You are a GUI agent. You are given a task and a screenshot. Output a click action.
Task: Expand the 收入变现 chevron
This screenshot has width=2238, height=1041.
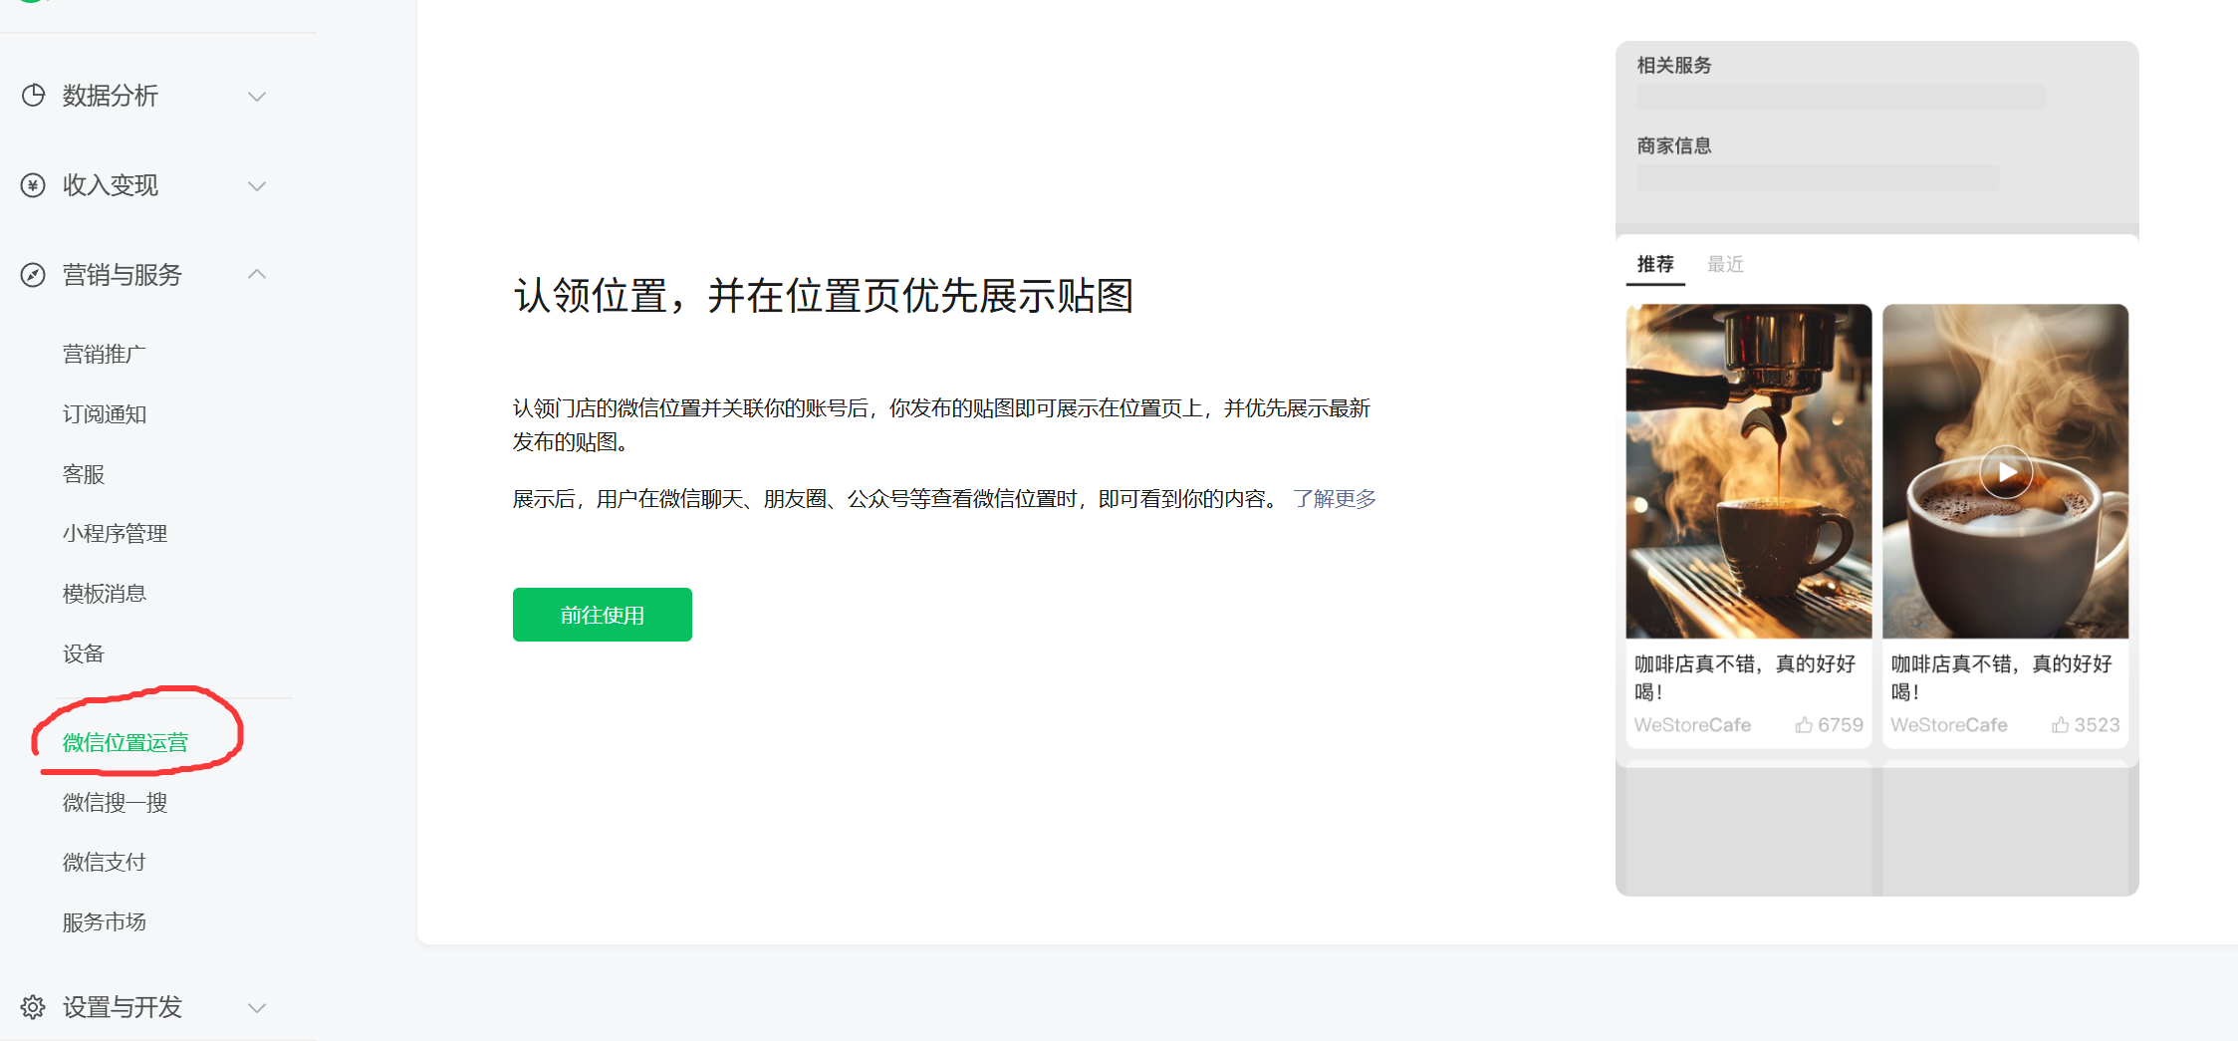point(257,186)
